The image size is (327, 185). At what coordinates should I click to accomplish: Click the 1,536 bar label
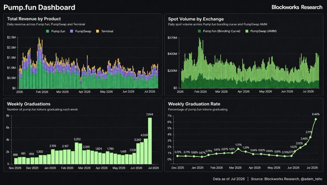133,150
